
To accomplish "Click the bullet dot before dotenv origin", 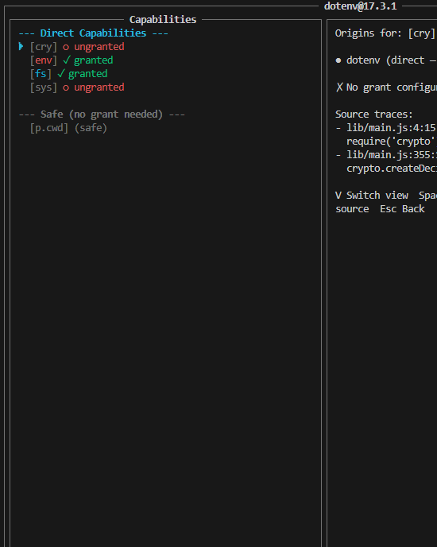I will click(338, 60).
